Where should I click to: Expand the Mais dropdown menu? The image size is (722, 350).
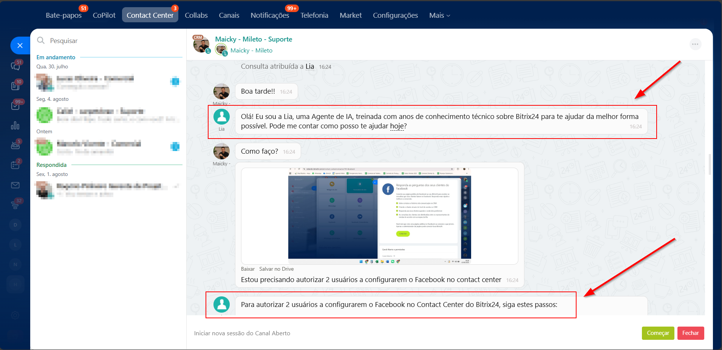pos(439,15)
